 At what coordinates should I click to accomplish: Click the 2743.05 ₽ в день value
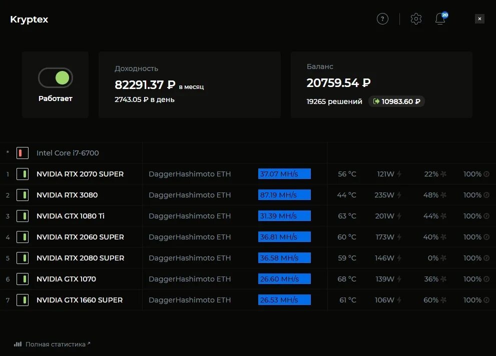(x=145, y=99)
